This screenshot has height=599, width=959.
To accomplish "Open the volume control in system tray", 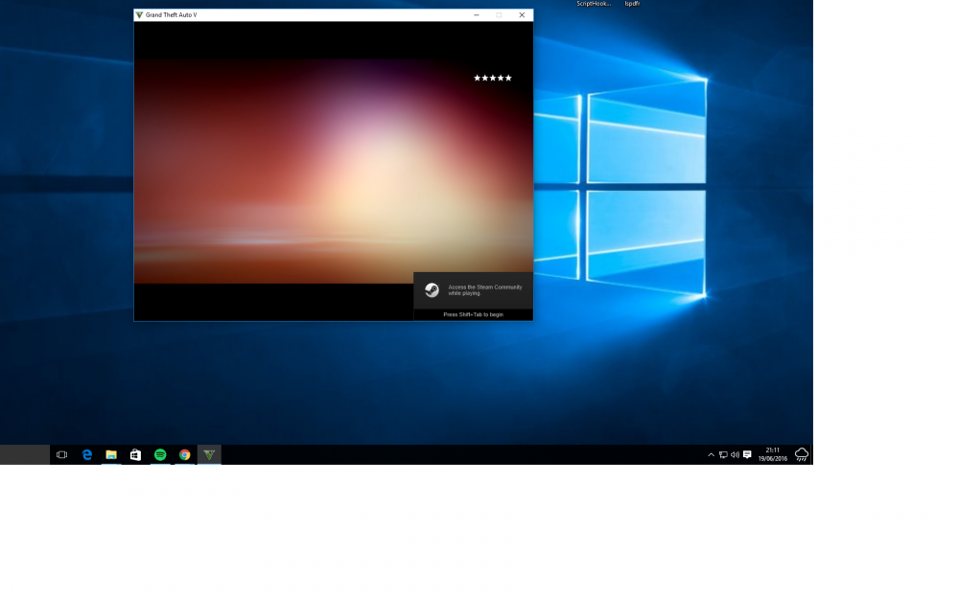I will click(x=735, y=454).
